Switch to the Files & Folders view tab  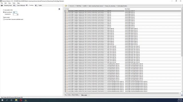coord(75,95)
